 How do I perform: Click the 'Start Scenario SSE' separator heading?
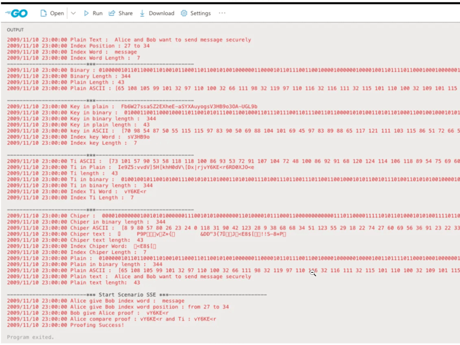(137, 294)
